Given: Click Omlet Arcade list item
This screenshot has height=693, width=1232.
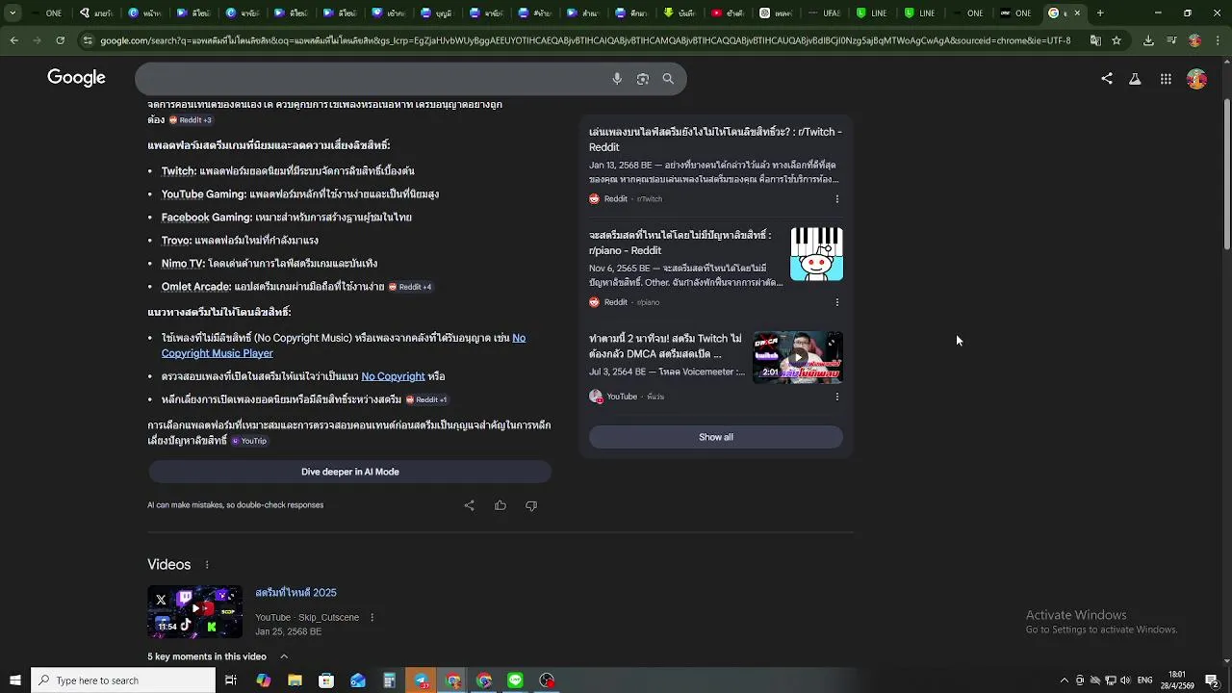Looking at the screenshot, I should (272, 287).
